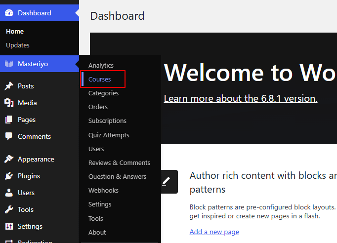Select Analytics in Masteriyo submenu

[x=101, y=66]
